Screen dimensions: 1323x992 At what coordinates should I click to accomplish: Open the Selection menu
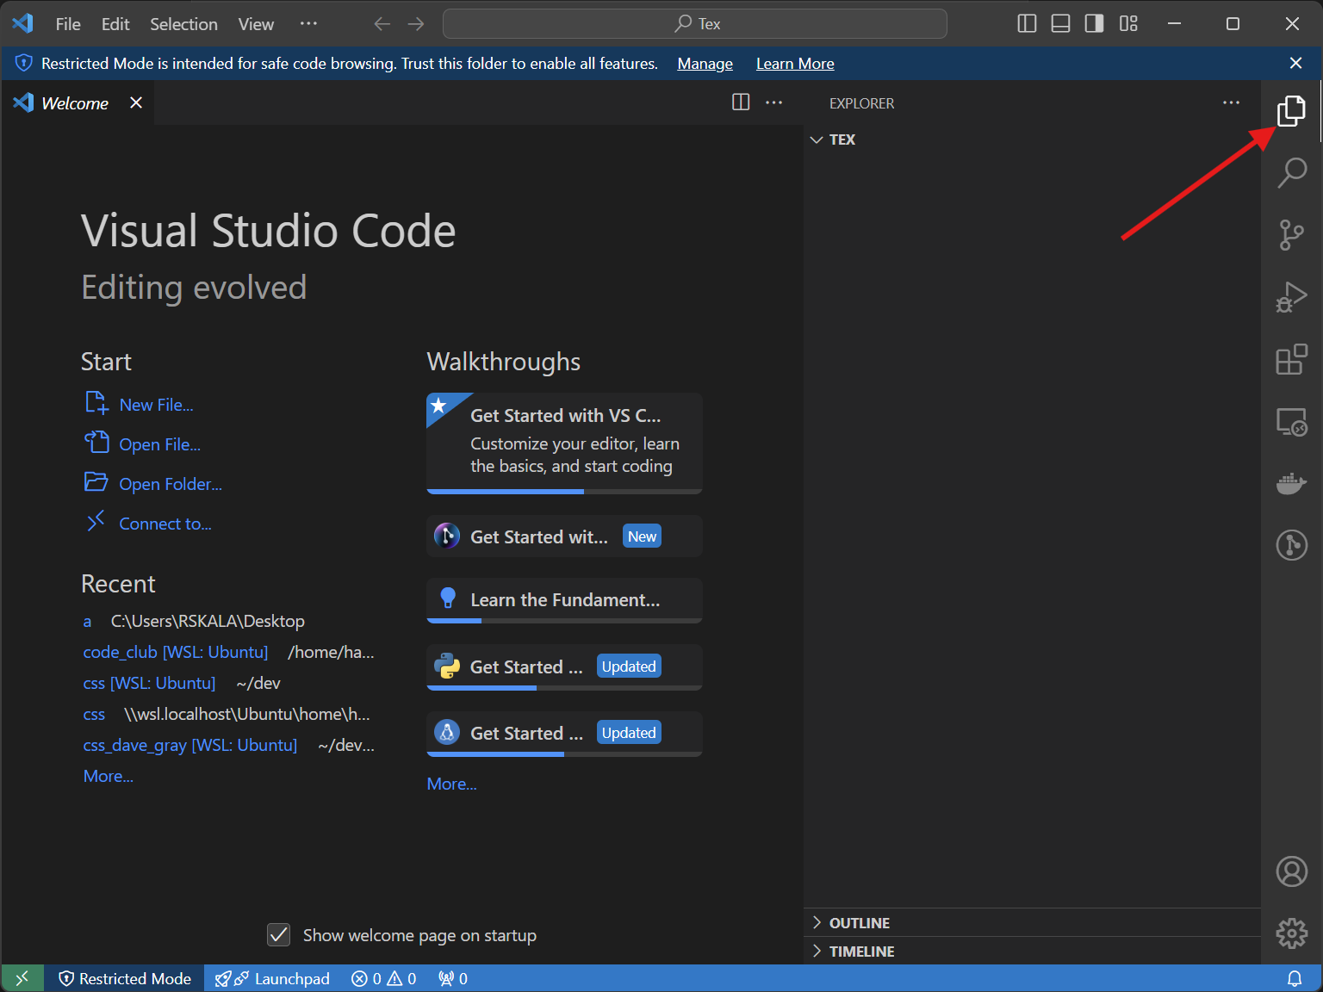[x=183, y=24]
